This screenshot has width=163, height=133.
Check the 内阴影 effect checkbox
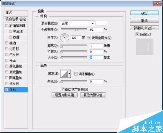click(x=7, y=49)
